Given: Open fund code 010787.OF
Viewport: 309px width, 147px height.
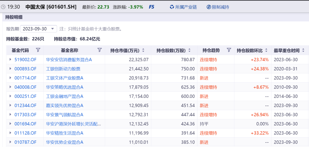Looking at the screenshot, I should click(25, 142).
